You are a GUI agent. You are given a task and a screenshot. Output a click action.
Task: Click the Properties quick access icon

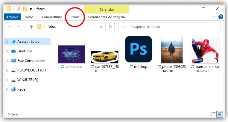click(x=19, y=9)
